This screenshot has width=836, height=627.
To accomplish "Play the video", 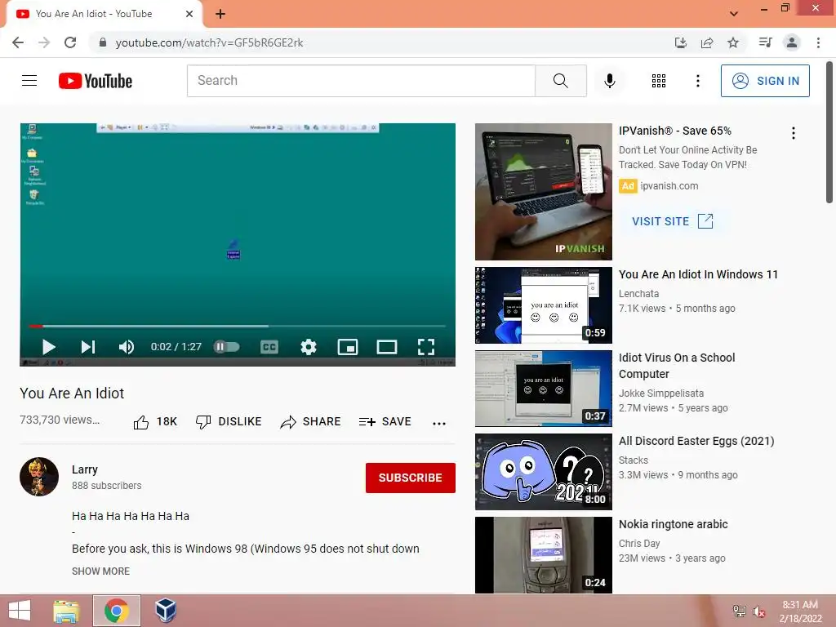I will (48, 347).
